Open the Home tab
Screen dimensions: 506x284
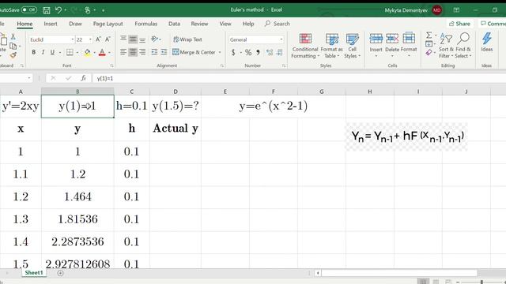coord(25,24)
